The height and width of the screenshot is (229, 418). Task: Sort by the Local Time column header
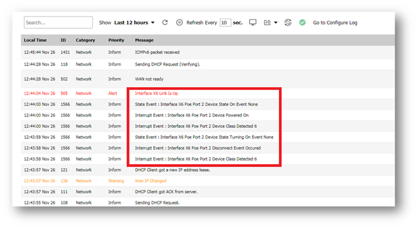click(35, 40)
